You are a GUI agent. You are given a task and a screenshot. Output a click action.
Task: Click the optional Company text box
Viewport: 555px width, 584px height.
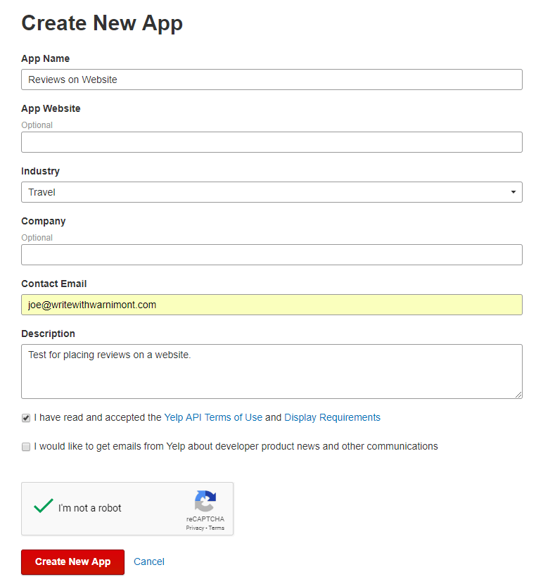point(272,254)
